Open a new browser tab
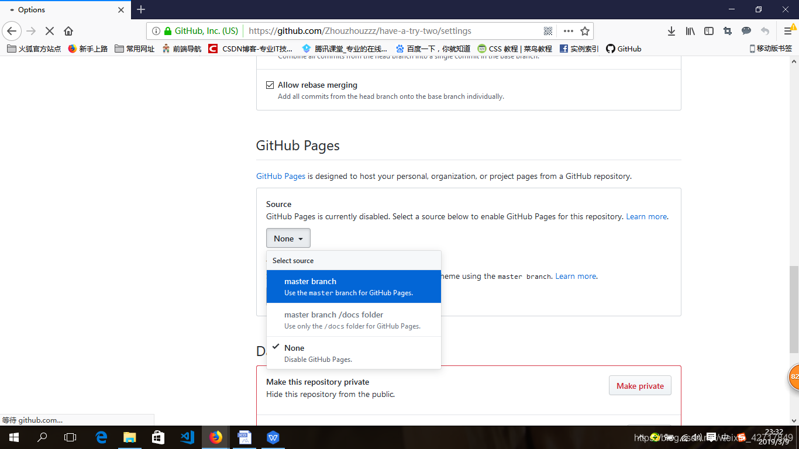Image resolution: width=799 pixels, height=449 pixels. 141,9
